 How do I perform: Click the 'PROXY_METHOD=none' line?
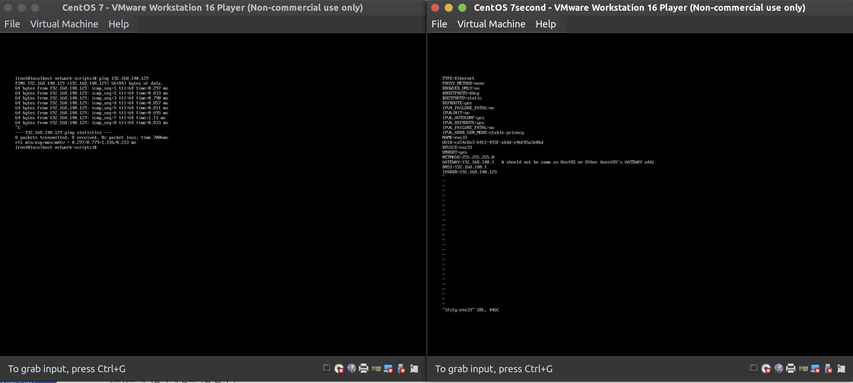pos(463,83)
